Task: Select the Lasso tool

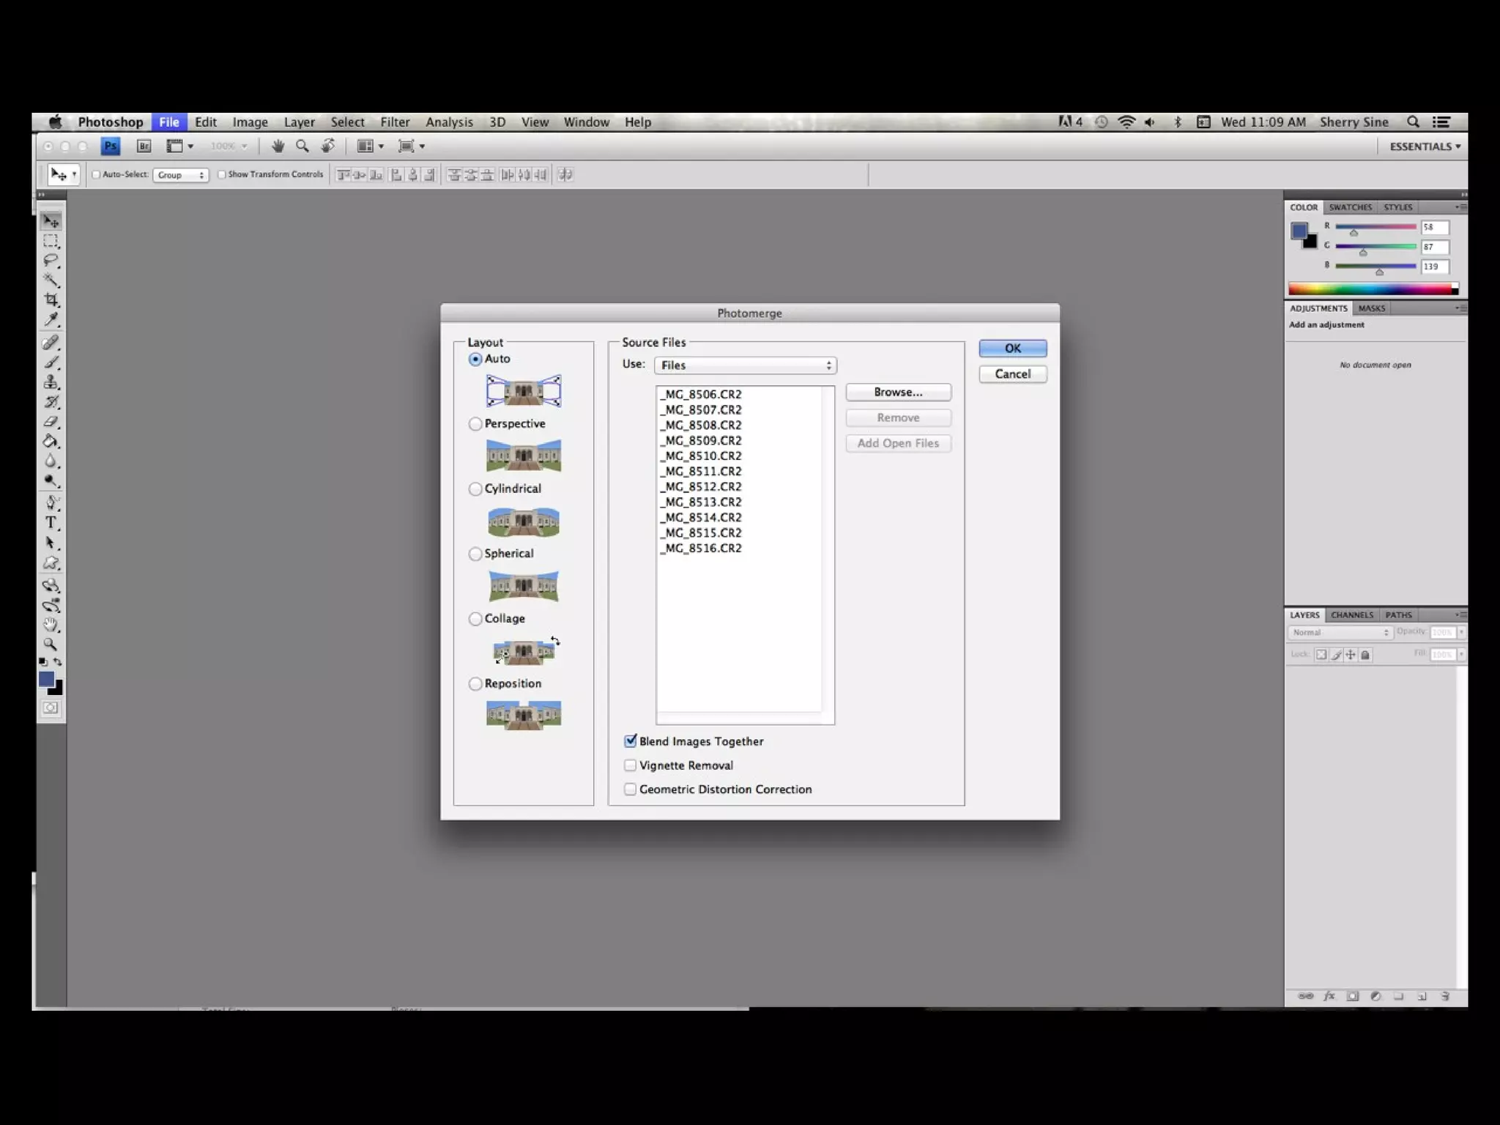Action: [x=51, y=261]
